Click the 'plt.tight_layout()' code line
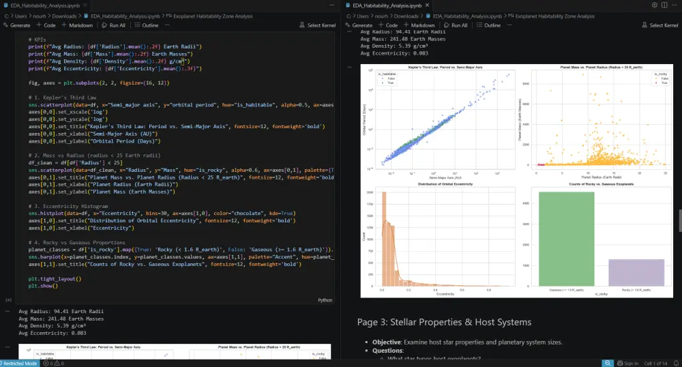Image resolution: width=682 pixels, height=367 pixels. click(x=55, y=279)
